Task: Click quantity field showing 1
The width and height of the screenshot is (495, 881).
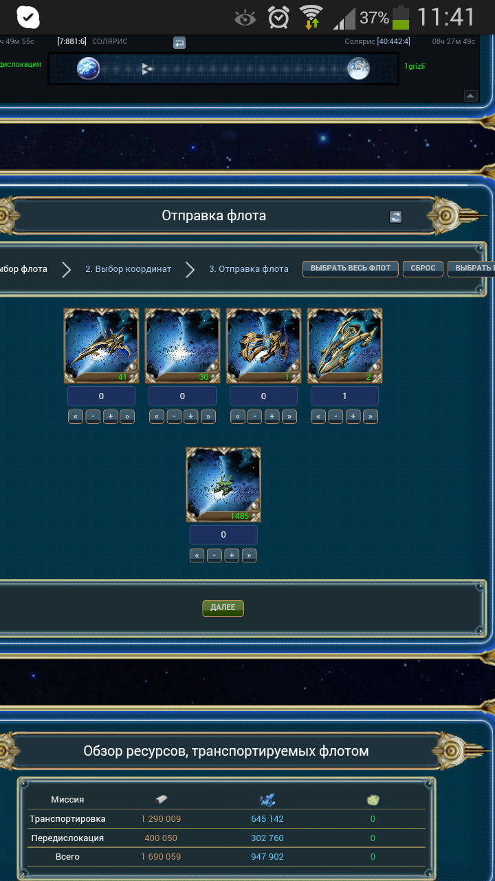Action: point(344,396)
